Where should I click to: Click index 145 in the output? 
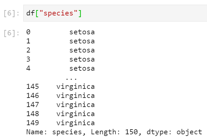click(x=32, y=87)
